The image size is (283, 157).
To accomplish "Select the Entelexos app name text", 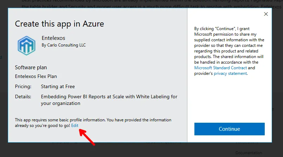I will coord(53,38).
